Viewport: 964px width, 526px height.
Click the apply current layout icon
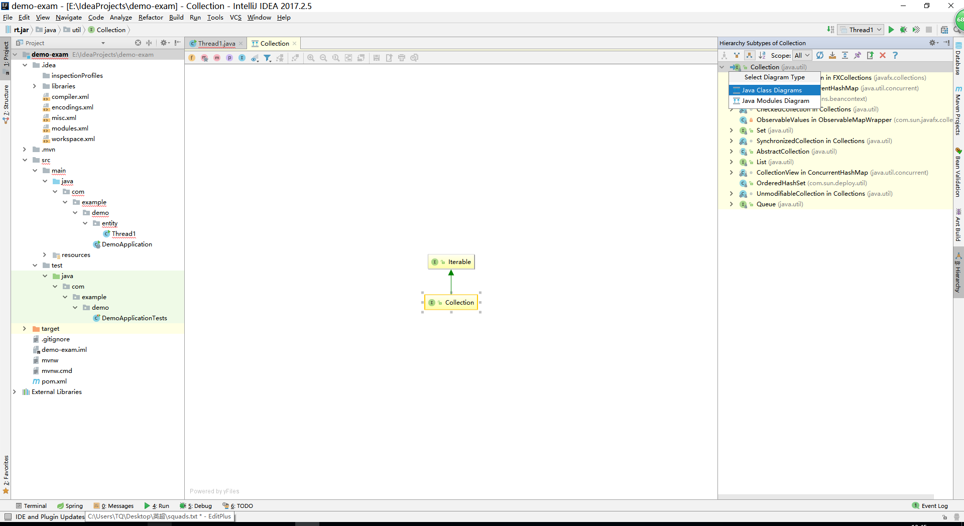tap(361, 58)
